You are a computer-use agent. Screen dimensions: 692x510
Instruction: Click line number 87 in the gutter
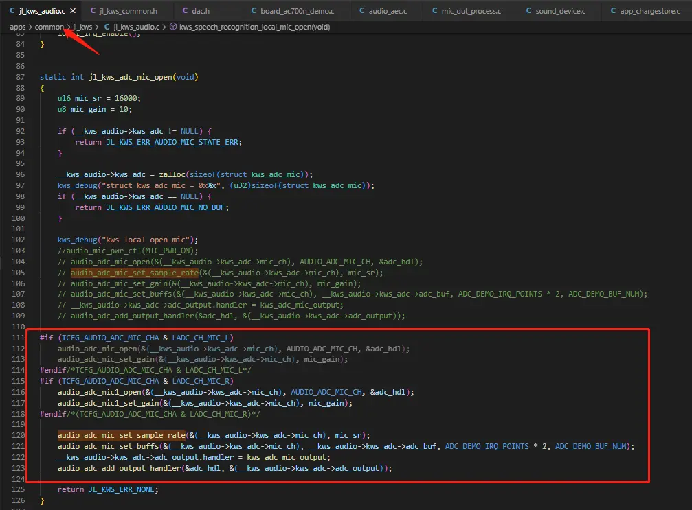[x=21, y=77]
